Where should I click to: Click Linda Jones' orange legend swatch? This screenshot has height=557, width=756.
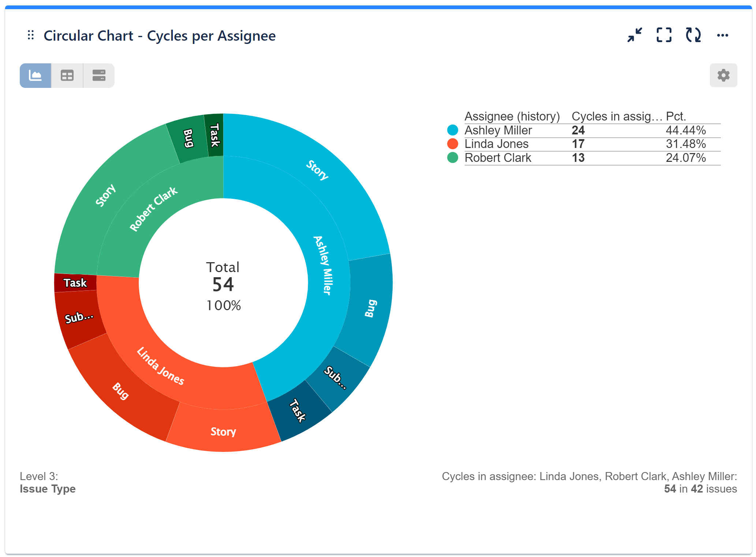453,144
